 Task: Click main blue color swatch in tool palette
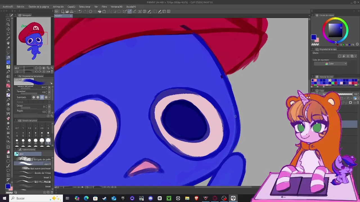[x=8, y=186]
